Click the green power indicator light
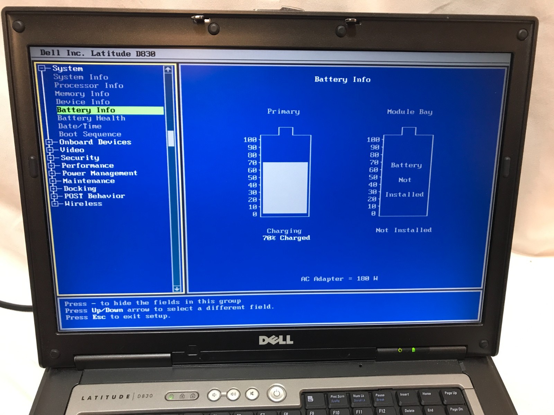The height and width of the screenshot is (415, 554). click(x=400, y=350)
